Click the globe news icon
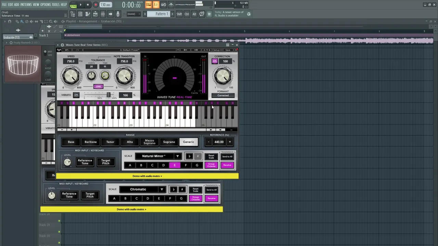This screenshot has width=438, height=246. pyautogui.click(x=249, y=14)
